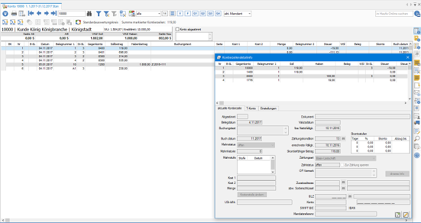Click the diverse Info button
The height and width of the screenshot is (223, 421).
(398, 174)
